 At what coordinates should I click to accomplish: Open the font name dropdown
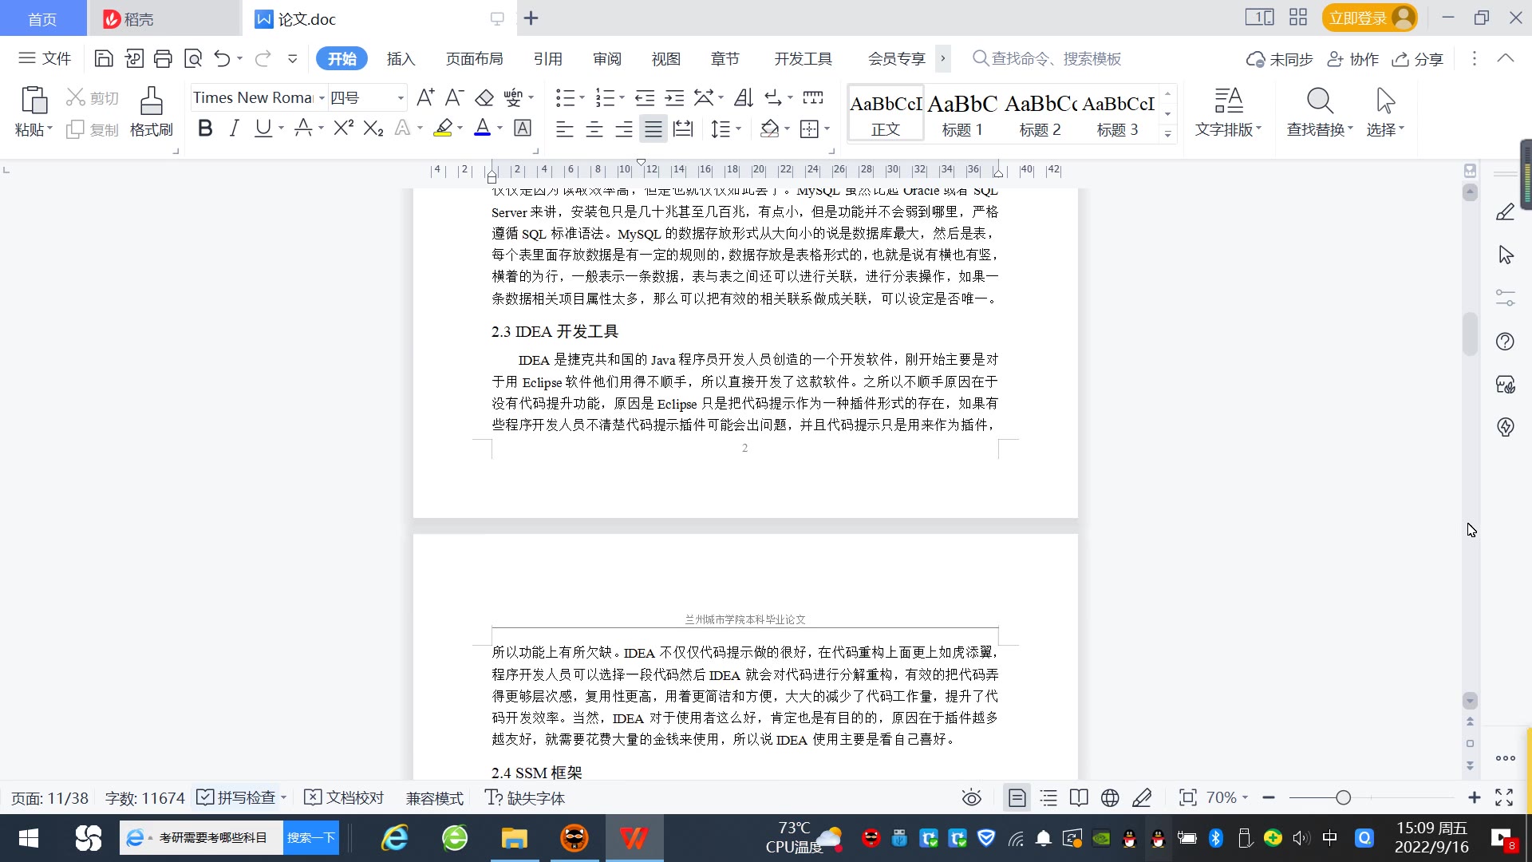tap(322, 97)
